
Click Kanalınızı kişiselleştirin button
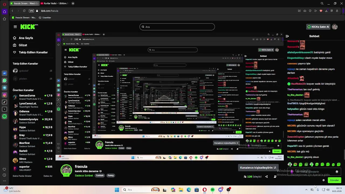point(258,168)
